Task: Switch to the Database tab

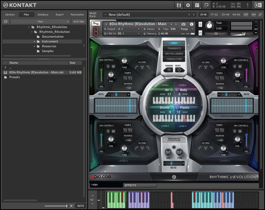Action: [43, 15]
